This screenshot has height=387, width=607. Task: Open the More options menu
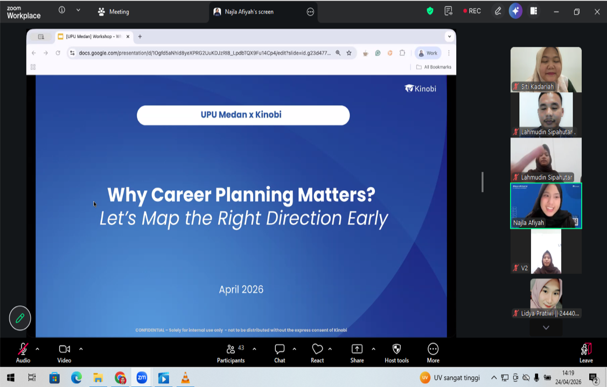[x=433, y=353]
